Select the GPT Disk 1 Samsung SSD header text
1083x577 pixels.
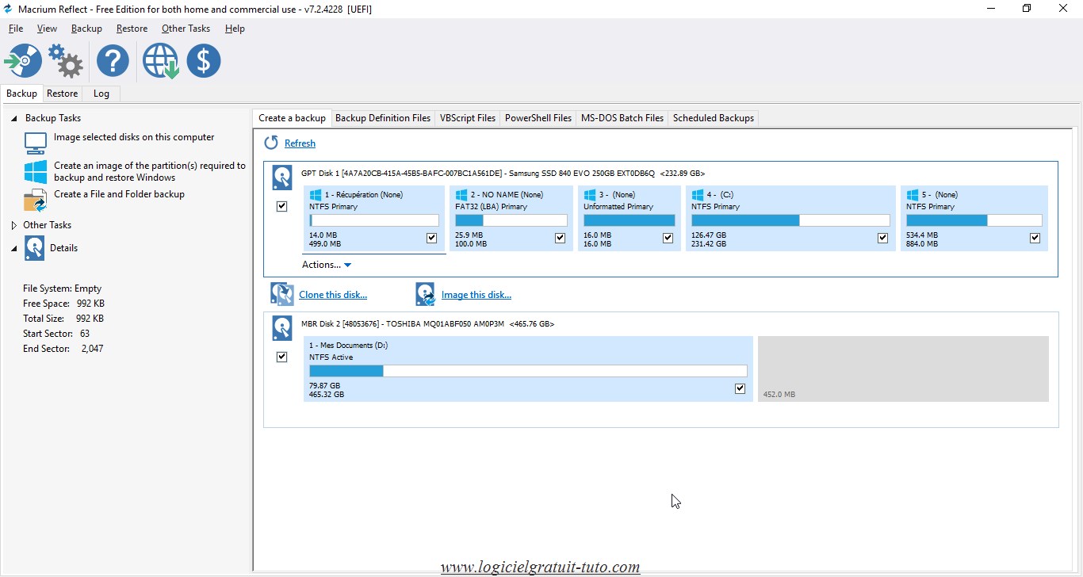pos(503,174)
